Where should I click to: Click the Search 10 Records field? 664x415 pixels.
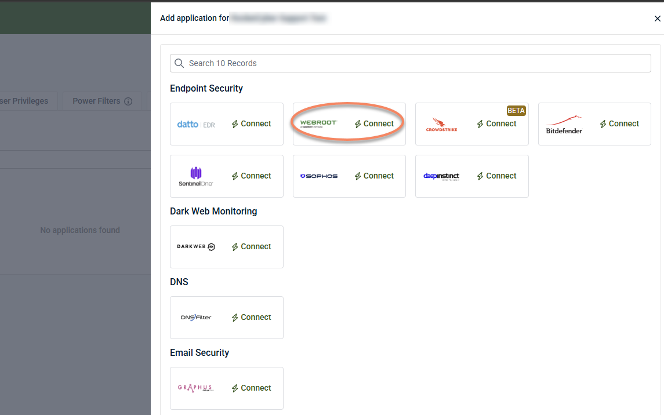point(411,63)
